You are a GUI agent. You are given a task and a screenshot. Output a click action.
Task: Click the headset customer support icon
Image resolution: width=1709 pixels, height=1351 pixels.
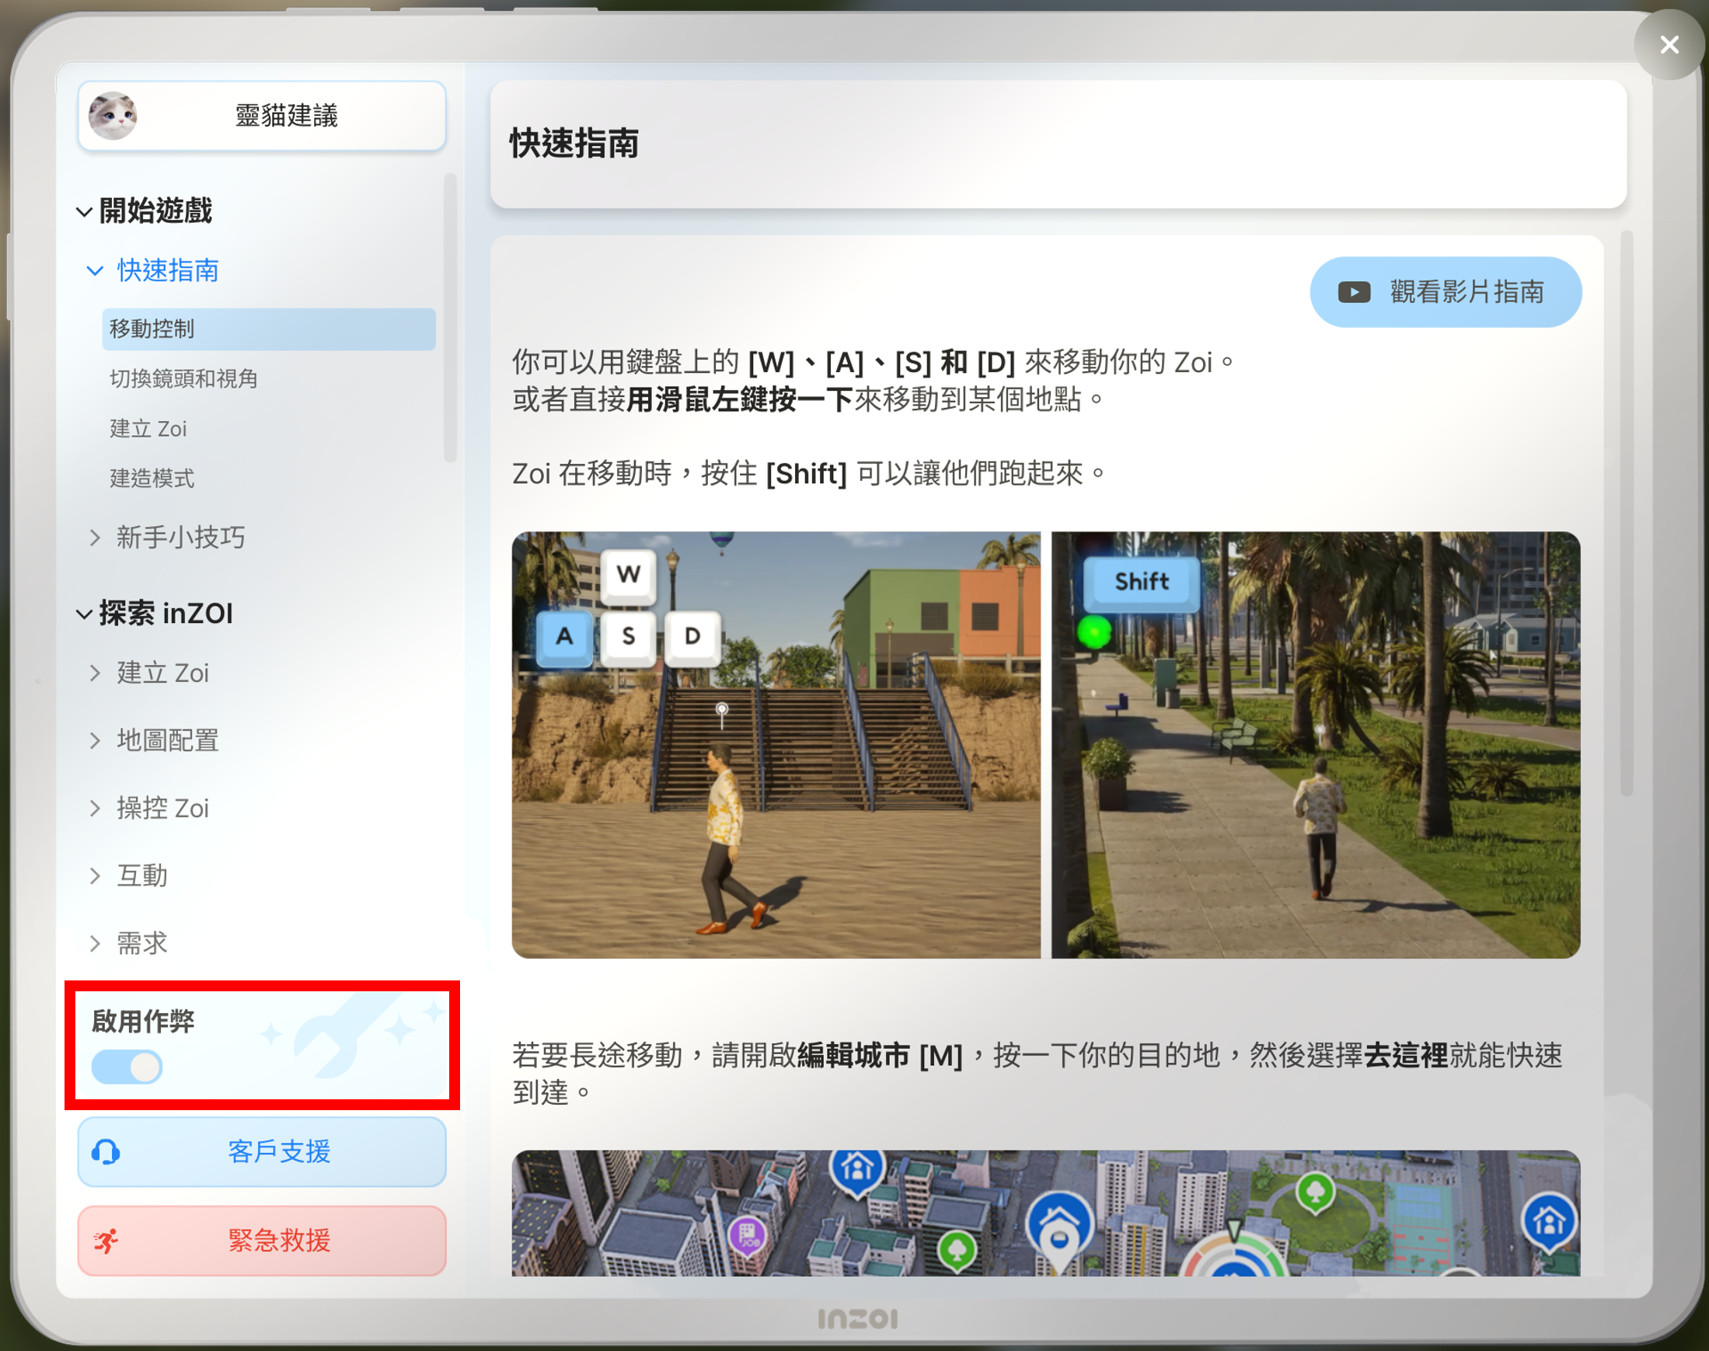[x=106, y=1152]
